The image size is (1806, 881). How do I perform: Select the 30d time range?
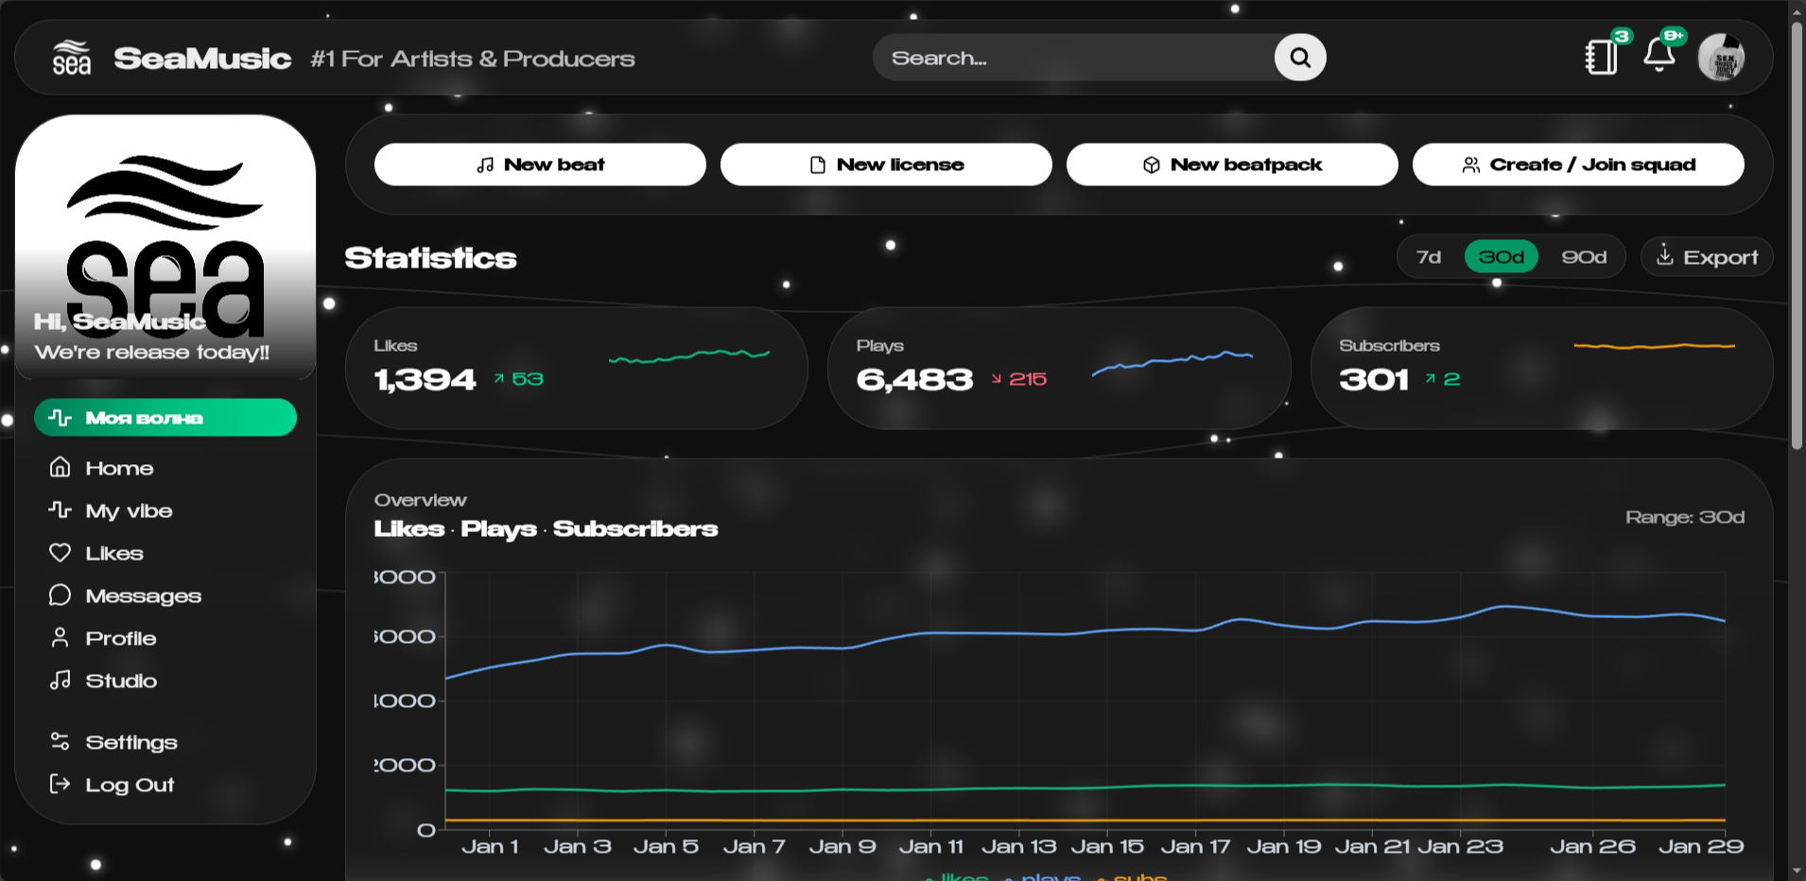(1501, 257)
